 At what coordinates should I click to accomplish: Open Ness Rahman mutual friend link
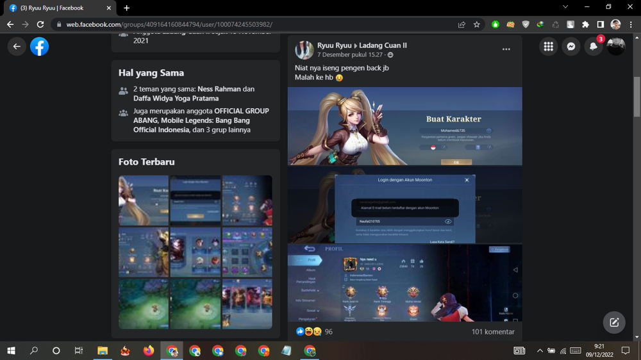pos(219,89)
